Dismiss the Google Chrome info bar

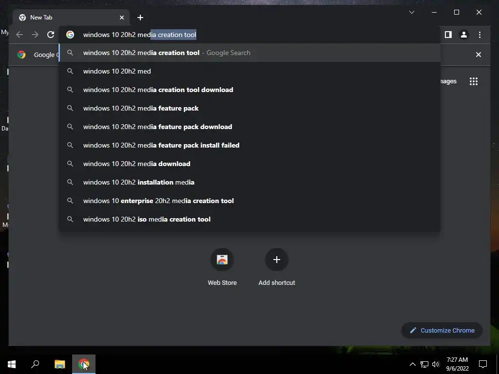[479, 55]
